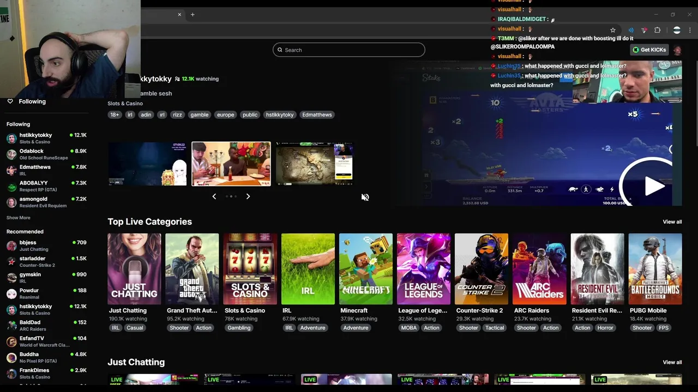The width and height of the screenshot is (698, 392).
Task: Go to previous featured stream
Action: 214,197
